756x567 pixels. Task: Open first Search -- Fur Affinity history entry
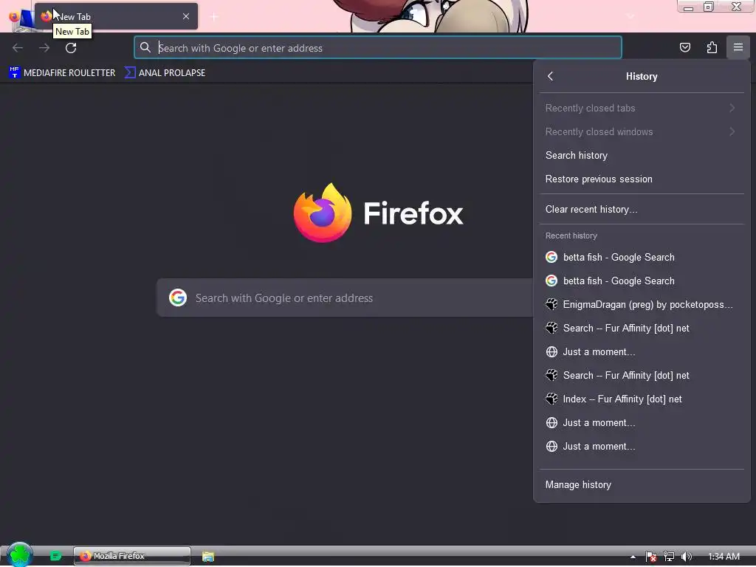click(x=642, y=328)
